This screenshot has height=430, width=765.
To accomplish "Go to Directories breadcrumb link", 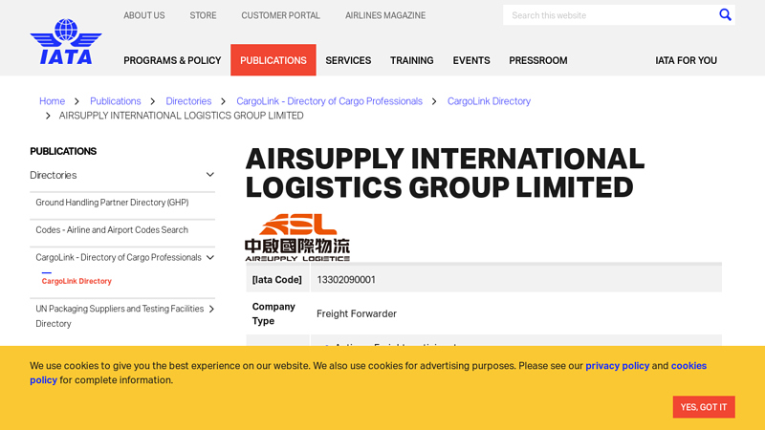I will (188, 101).
